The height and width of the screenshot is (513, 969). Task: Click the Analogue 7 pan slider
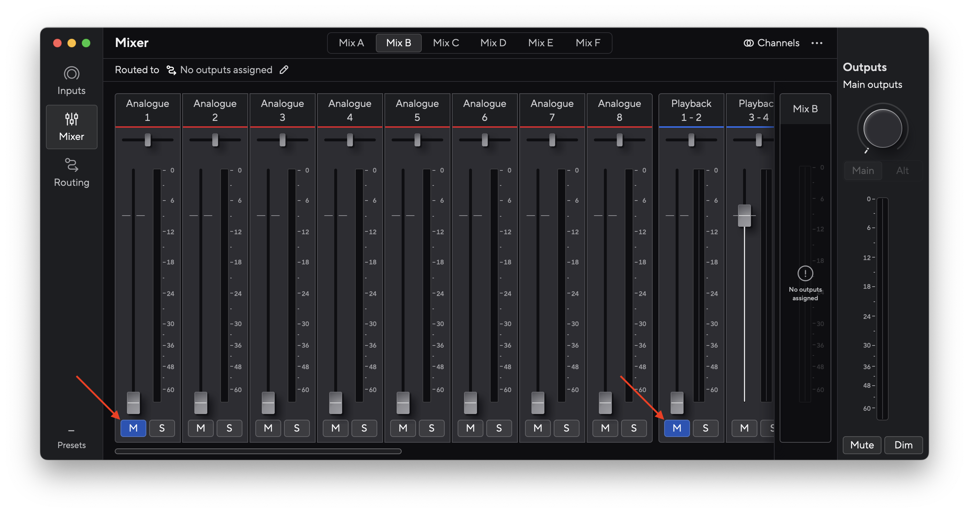coord(552,140)
